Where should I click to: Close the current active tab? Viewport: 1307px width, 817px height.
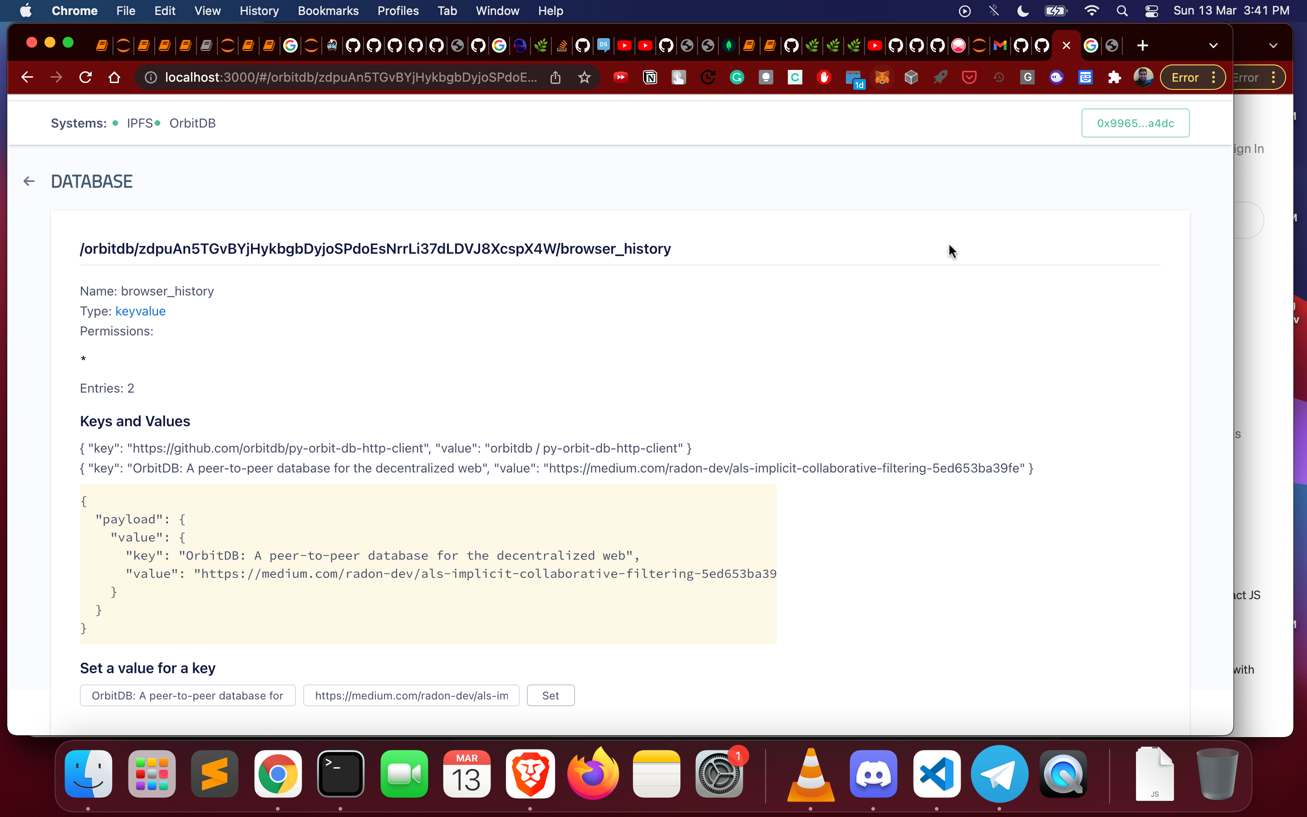tap(1066, 45)
